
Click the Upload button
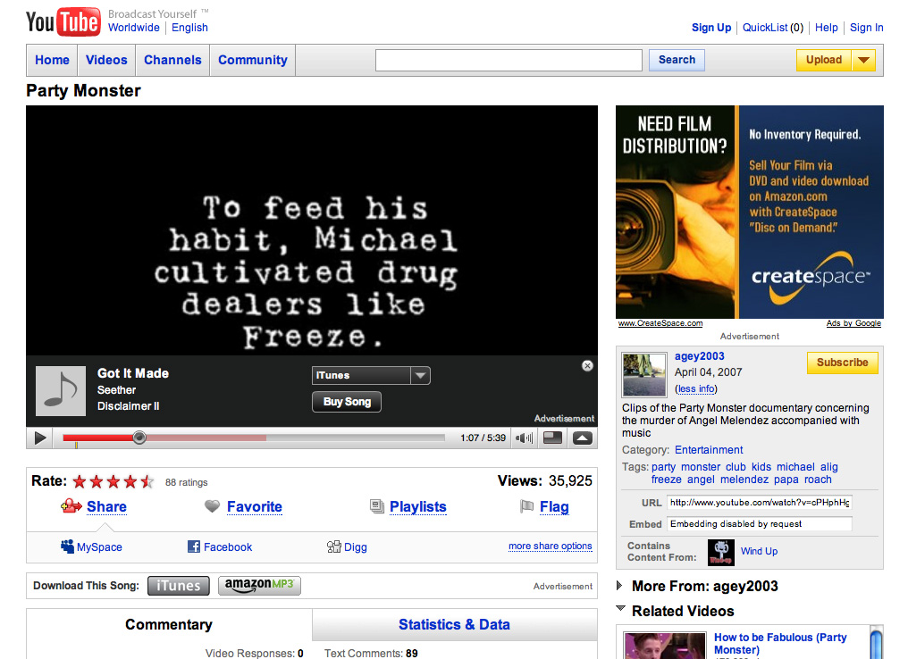[x=823, y=60]
